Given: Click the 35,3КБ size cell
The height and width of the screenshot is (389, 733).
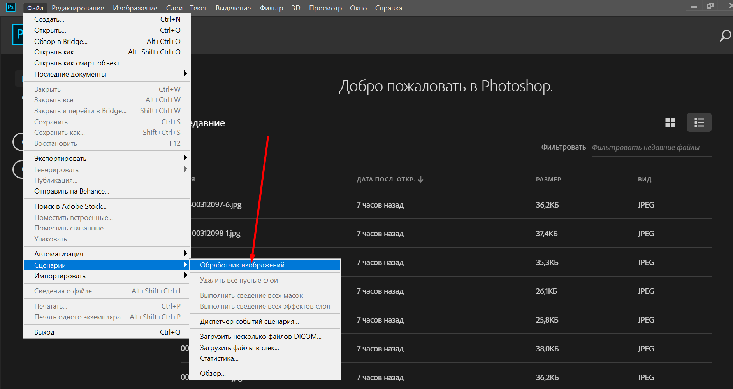Looking at the screenshot, I should [547, 262].
